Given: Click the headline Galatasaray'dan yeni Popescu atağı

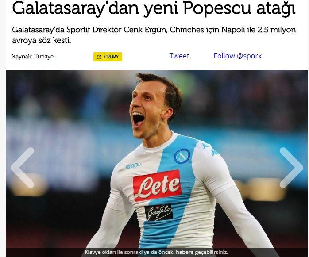Looking at the screenshot, I should pyautogui.click(x=154, y=8).
